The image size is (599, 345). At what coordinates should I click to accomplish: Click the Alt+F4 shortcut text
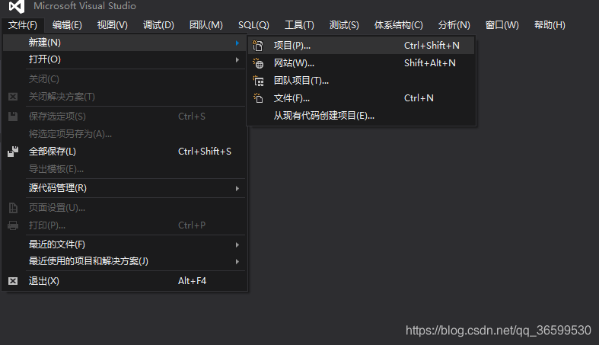tap(192, 281)
